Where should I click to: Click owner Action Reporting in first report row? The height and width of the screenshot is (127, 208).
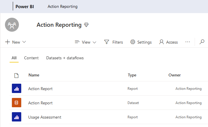click(x=189, y=89)
